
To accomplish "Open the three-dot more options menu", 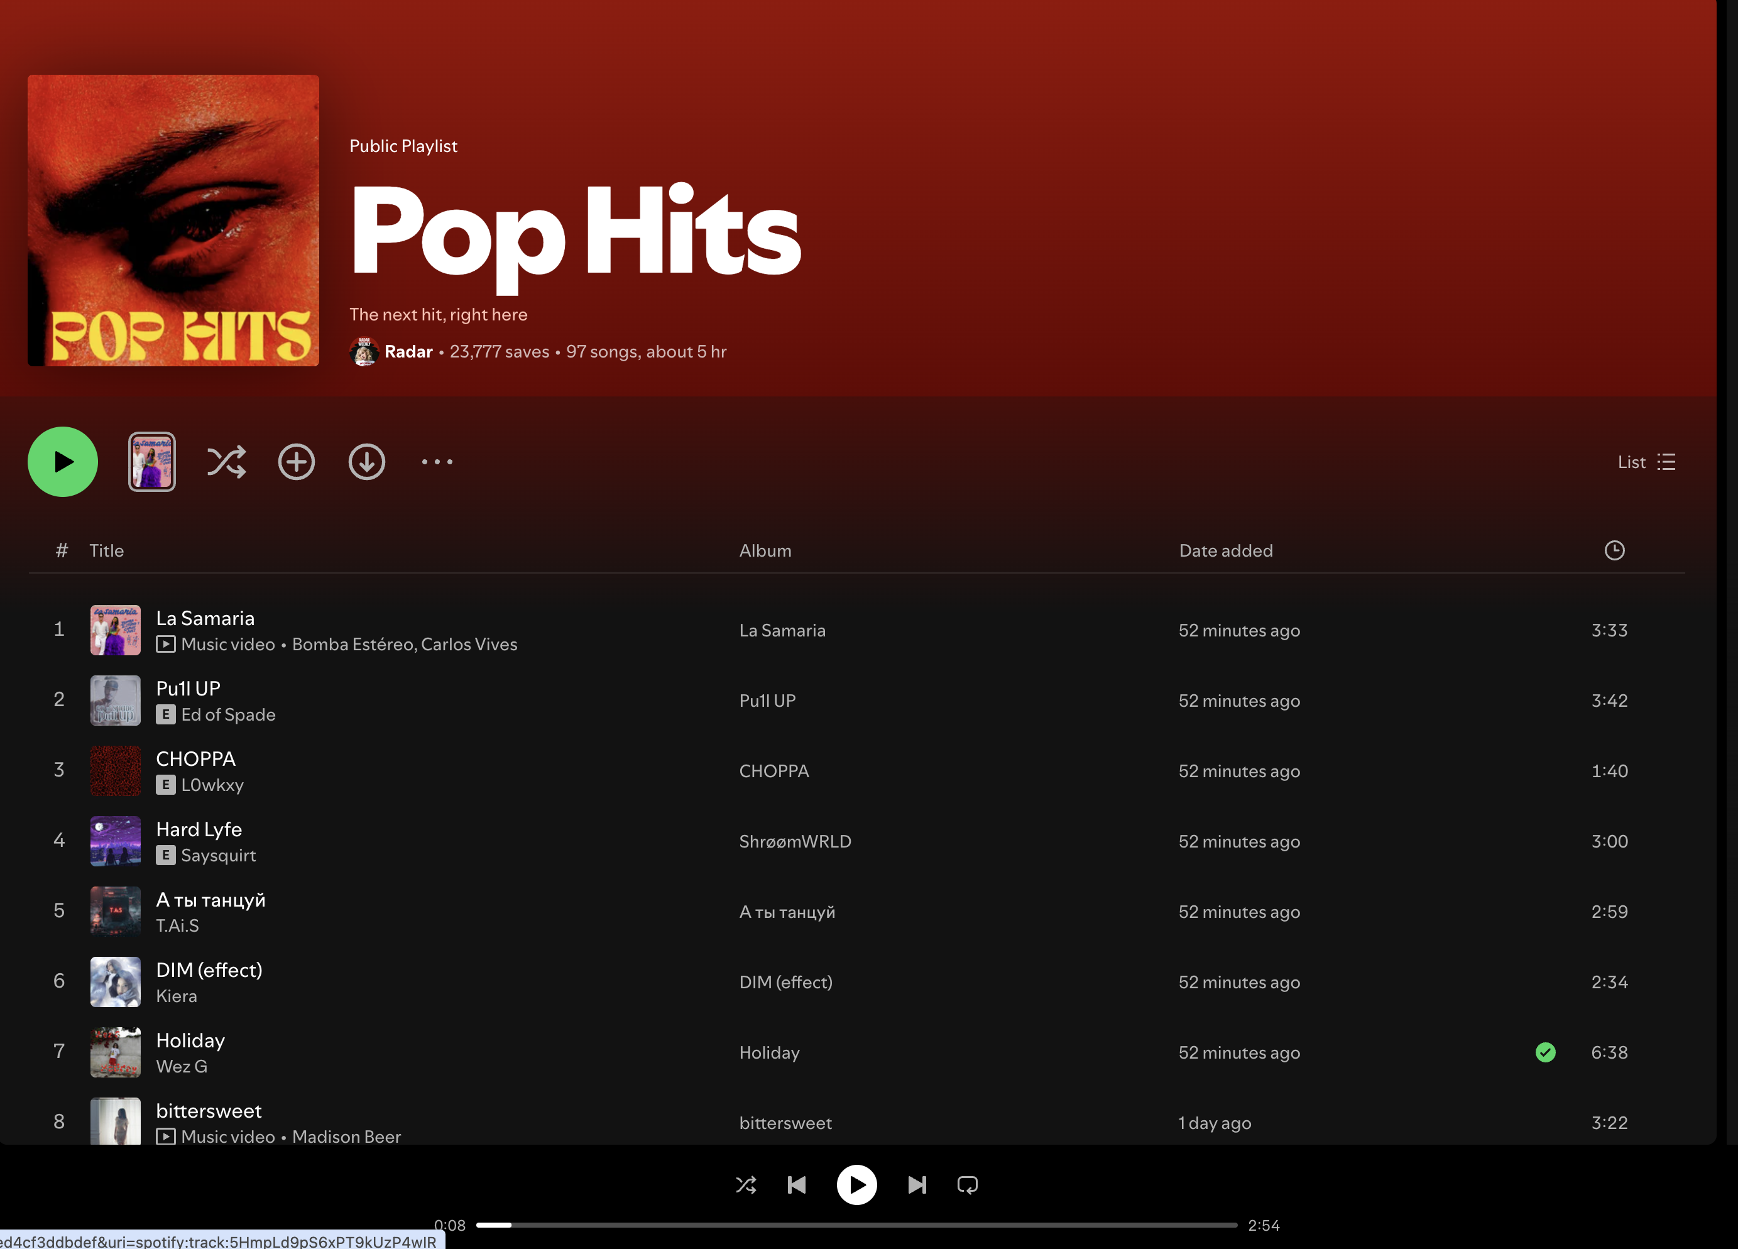I will pos(437,461).
